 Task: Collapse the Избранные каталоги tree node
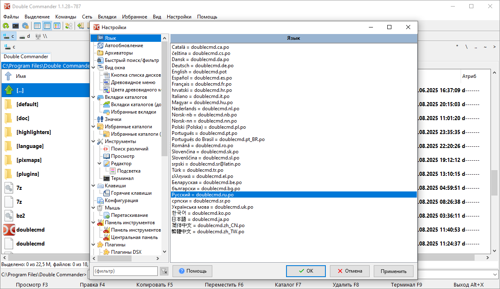pyautogui.click(x=94, y=127)
